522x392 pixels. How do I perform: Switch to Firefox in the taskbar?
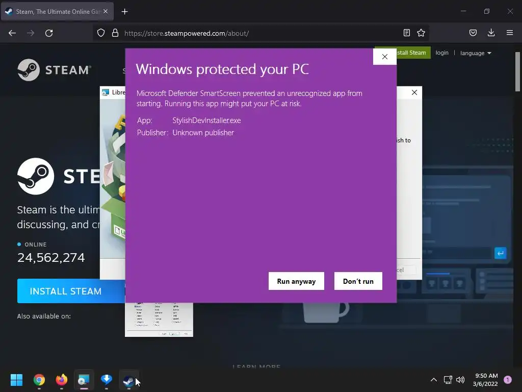click(x=61, y=380)
